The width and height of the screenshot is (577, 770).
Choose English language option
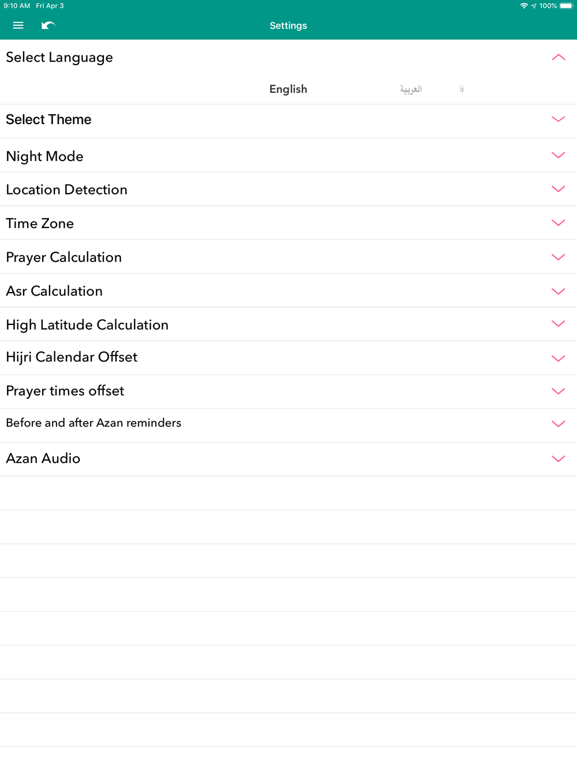(x=288, y=89)
